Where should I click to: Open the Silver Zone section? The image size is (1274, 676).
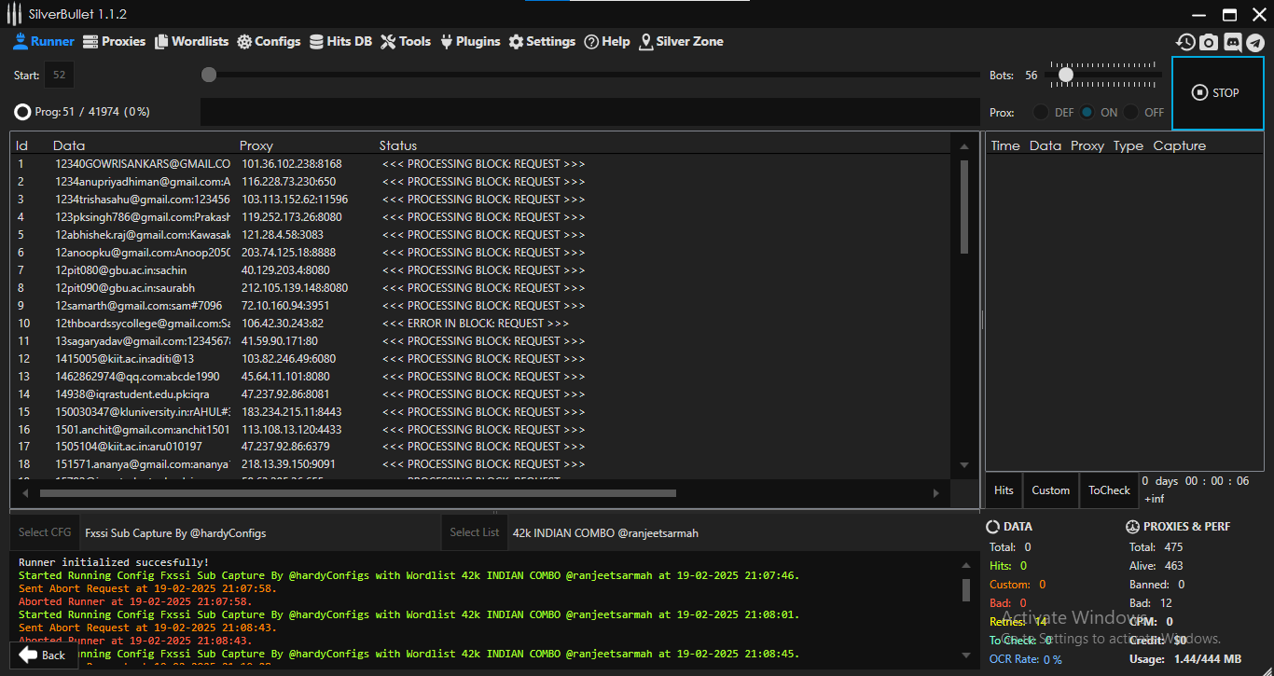point(681,41)
